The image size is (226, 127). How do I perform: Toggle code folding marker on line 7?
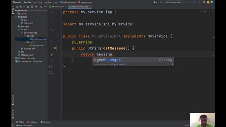pos(61,48)
